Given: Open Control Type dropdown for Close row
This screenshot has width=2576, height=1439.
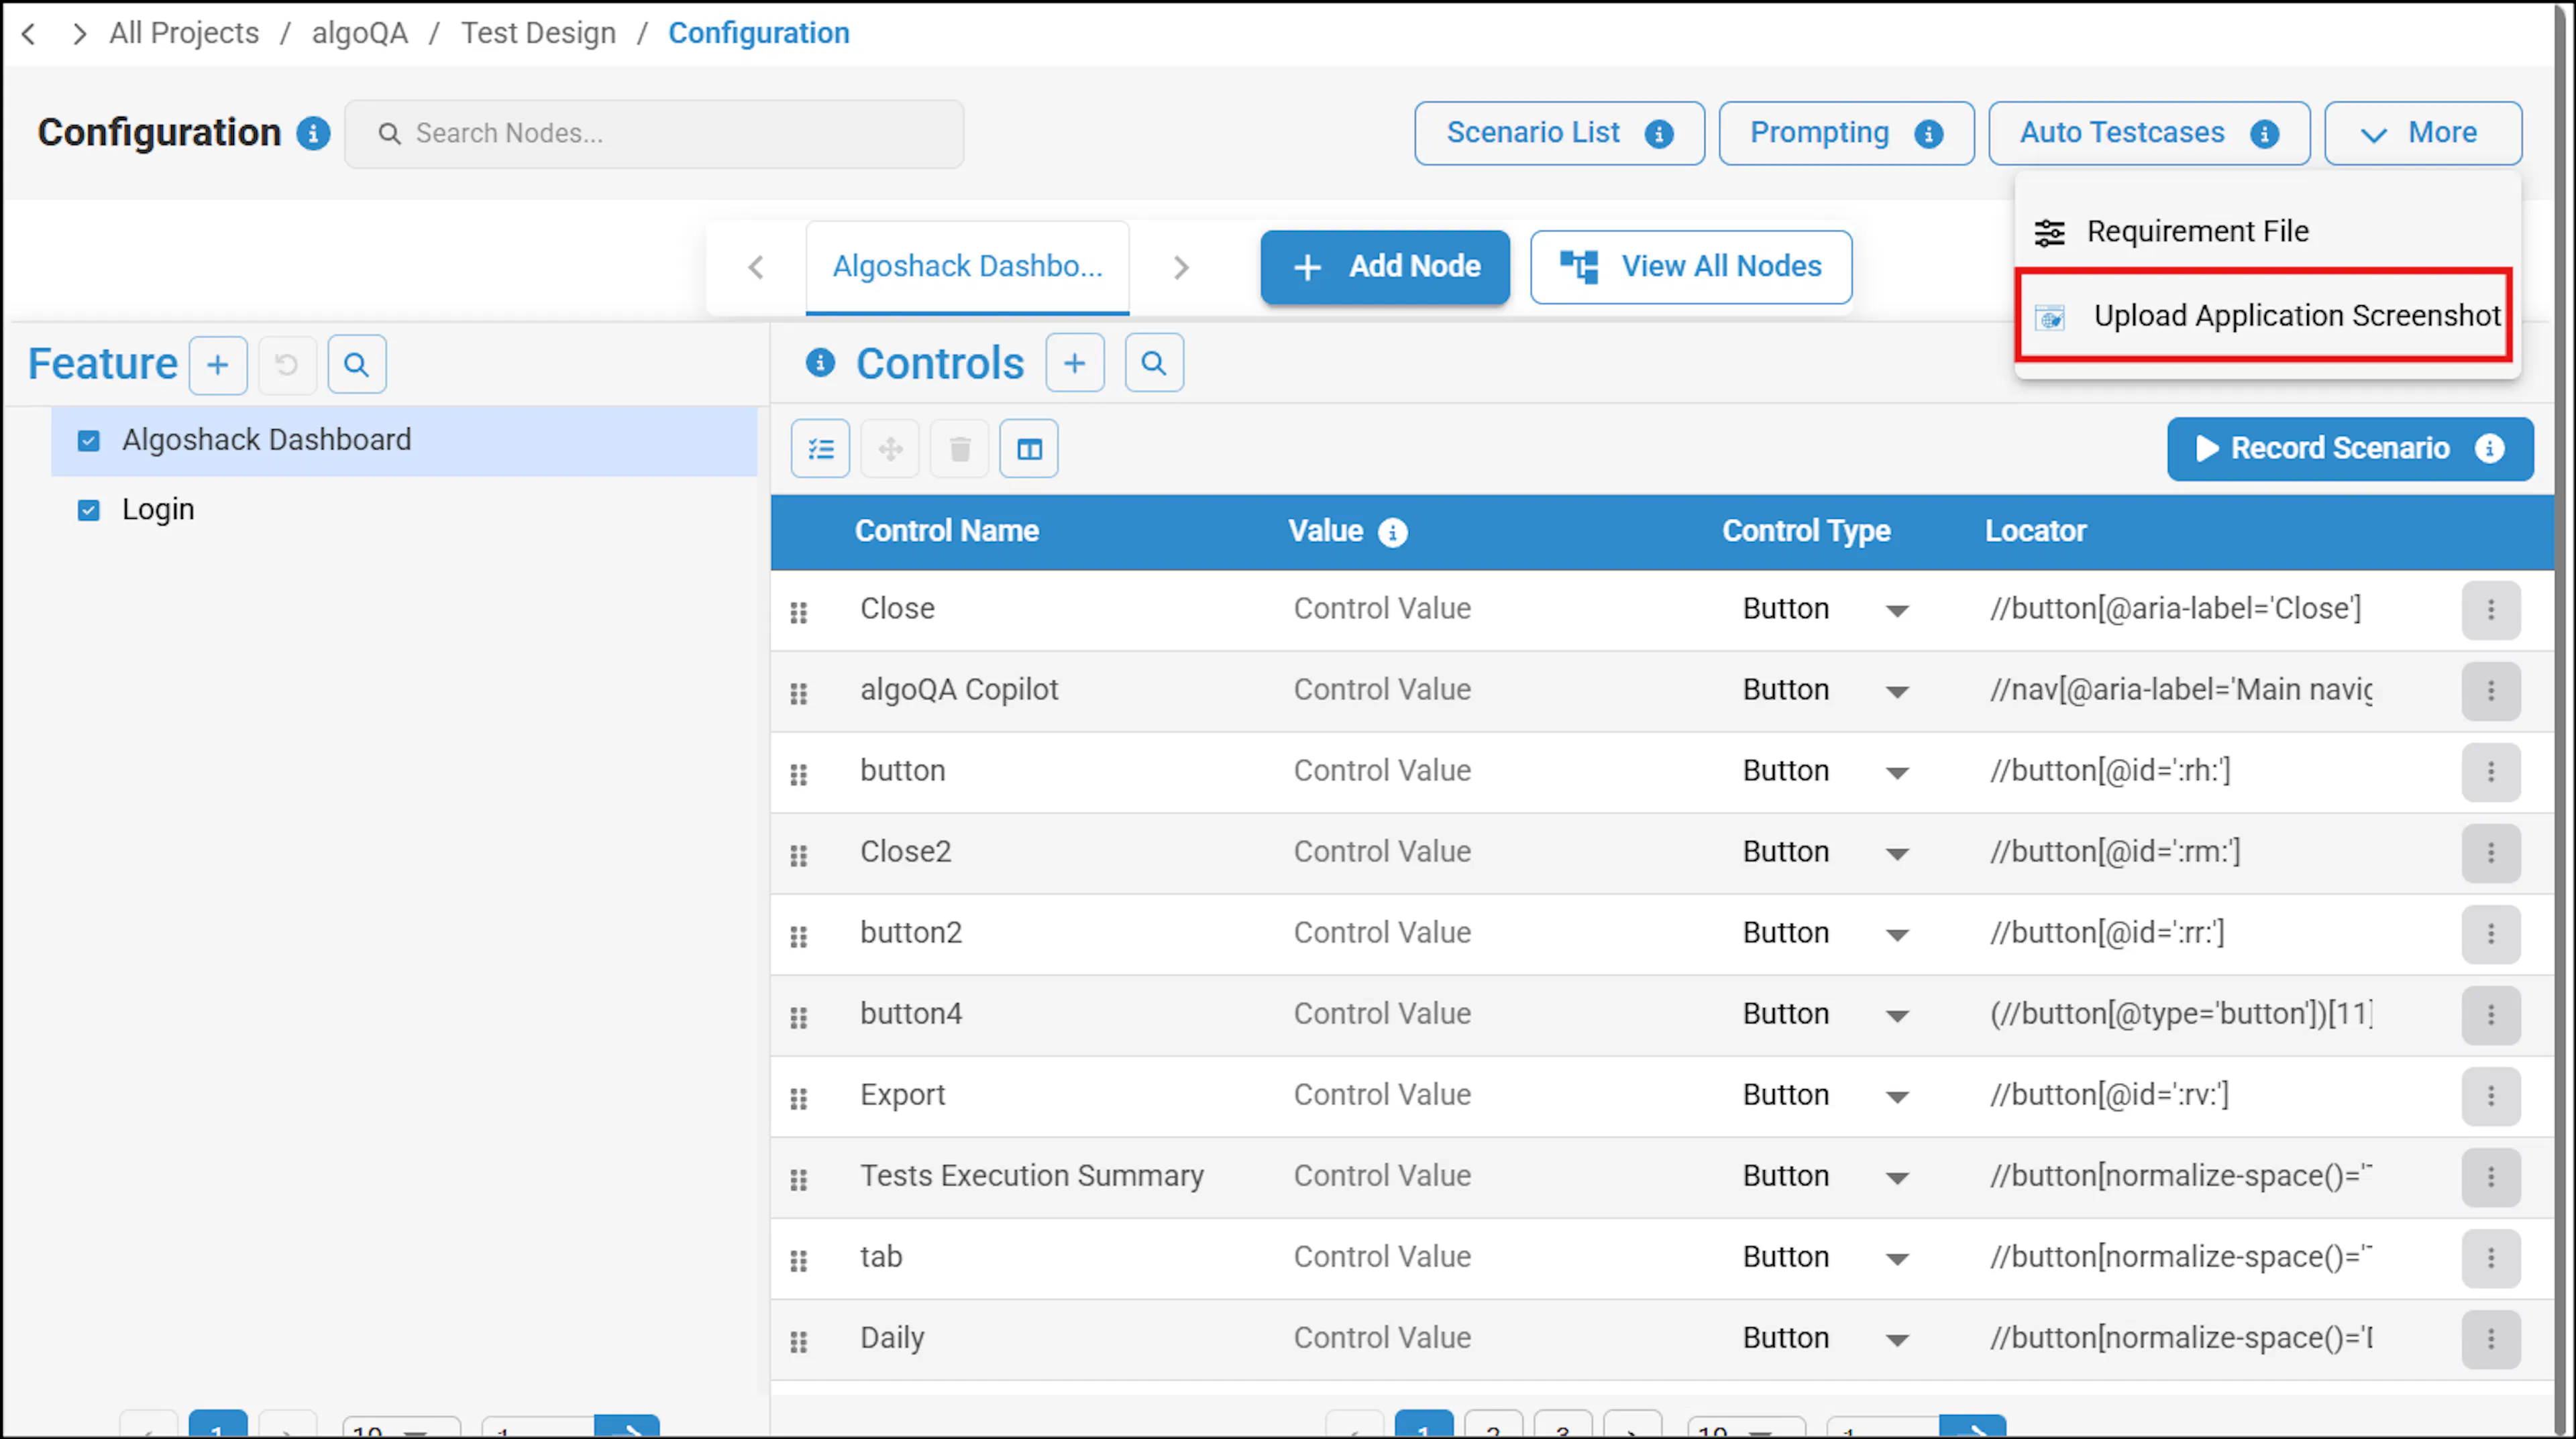Looking at the screenshot, I should (1896, 611).
